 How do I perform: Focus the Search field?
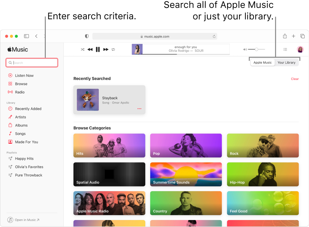32,63
